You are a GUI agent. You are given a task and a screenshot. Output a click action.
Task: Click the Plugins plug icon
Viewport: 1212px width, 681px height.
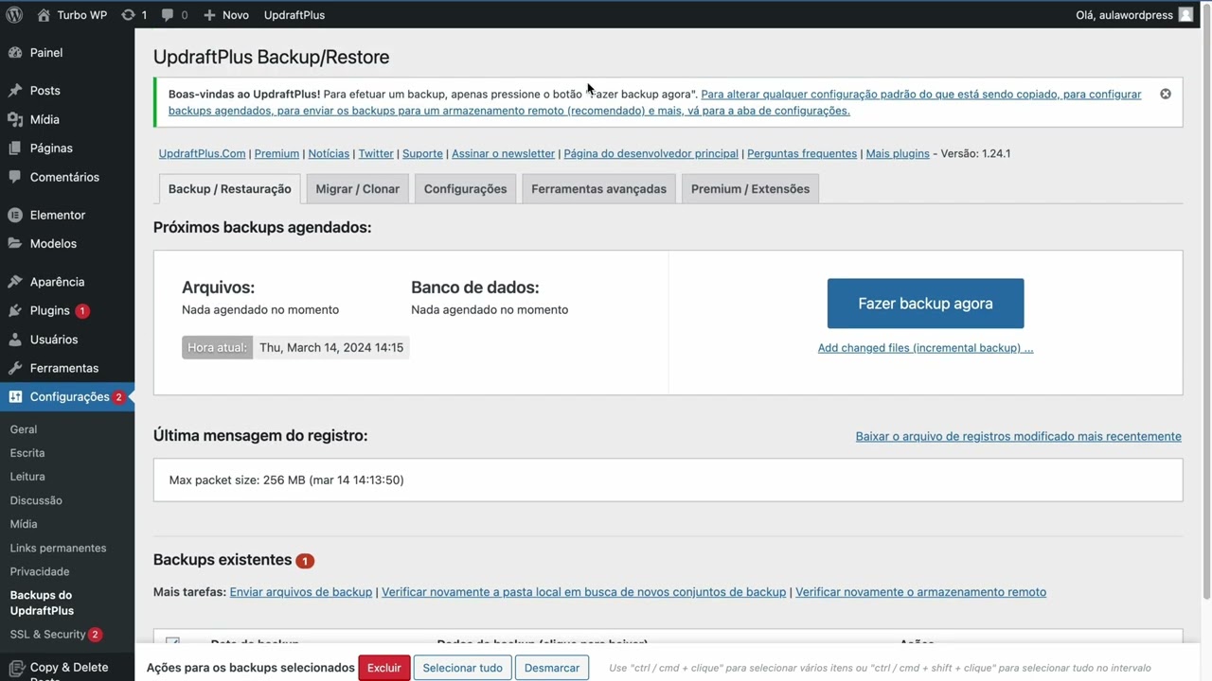click(15, 311)
